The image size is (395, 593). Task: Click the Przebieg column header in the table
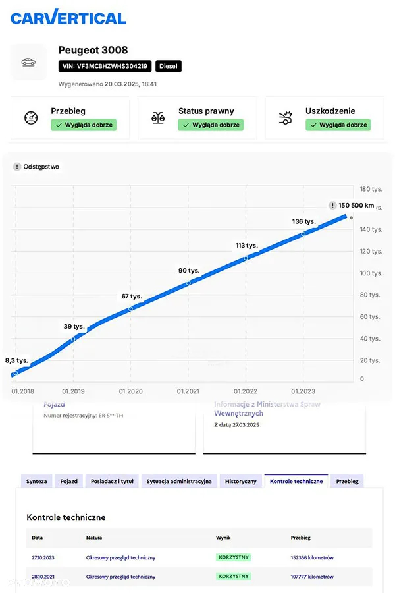[x=300, y=538]
